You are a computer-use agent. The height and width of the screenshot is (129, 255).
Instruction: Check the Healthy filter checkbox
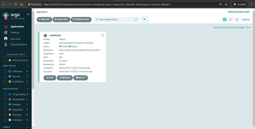coord(5,104)
